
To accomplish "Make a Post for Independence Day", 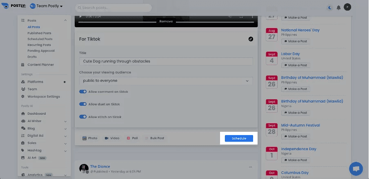I will tap(296, 160).
